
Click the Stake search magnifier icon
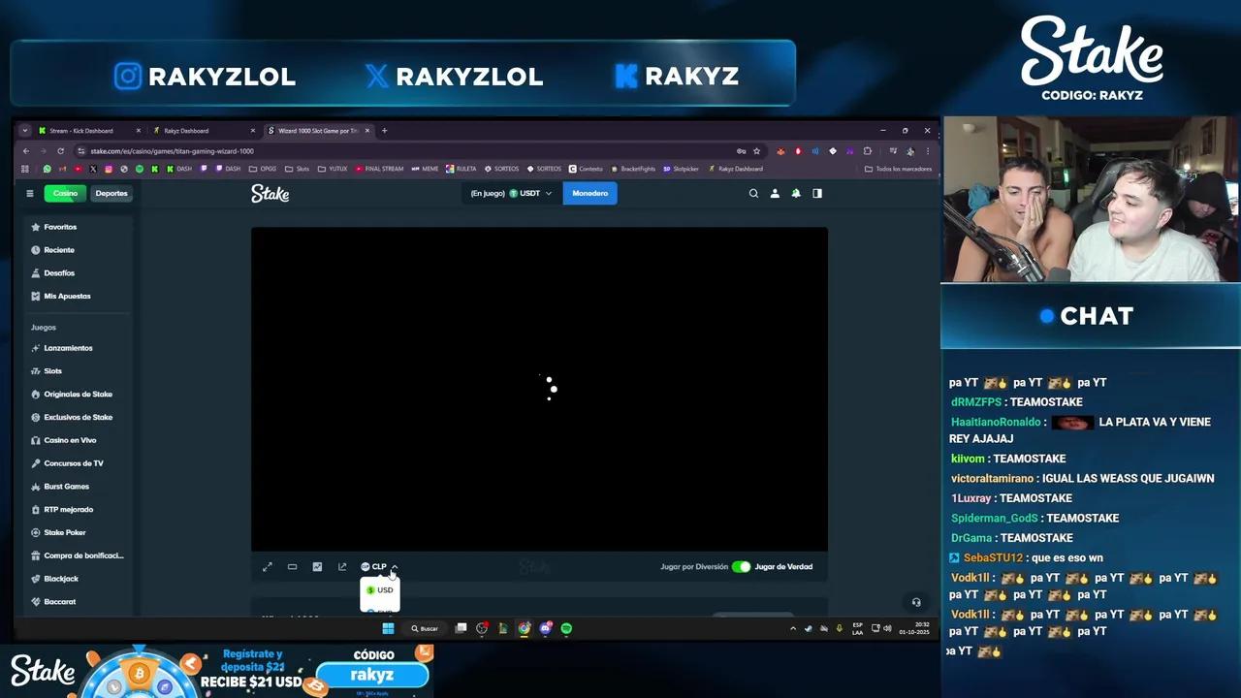pos(753,193)
